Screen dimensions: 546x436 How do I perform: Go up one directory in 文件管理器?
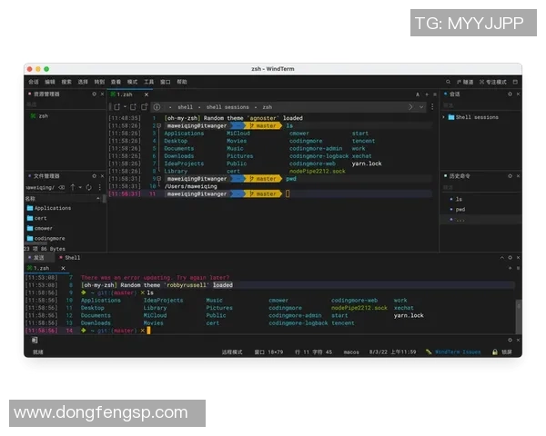[x=73, y=187]
